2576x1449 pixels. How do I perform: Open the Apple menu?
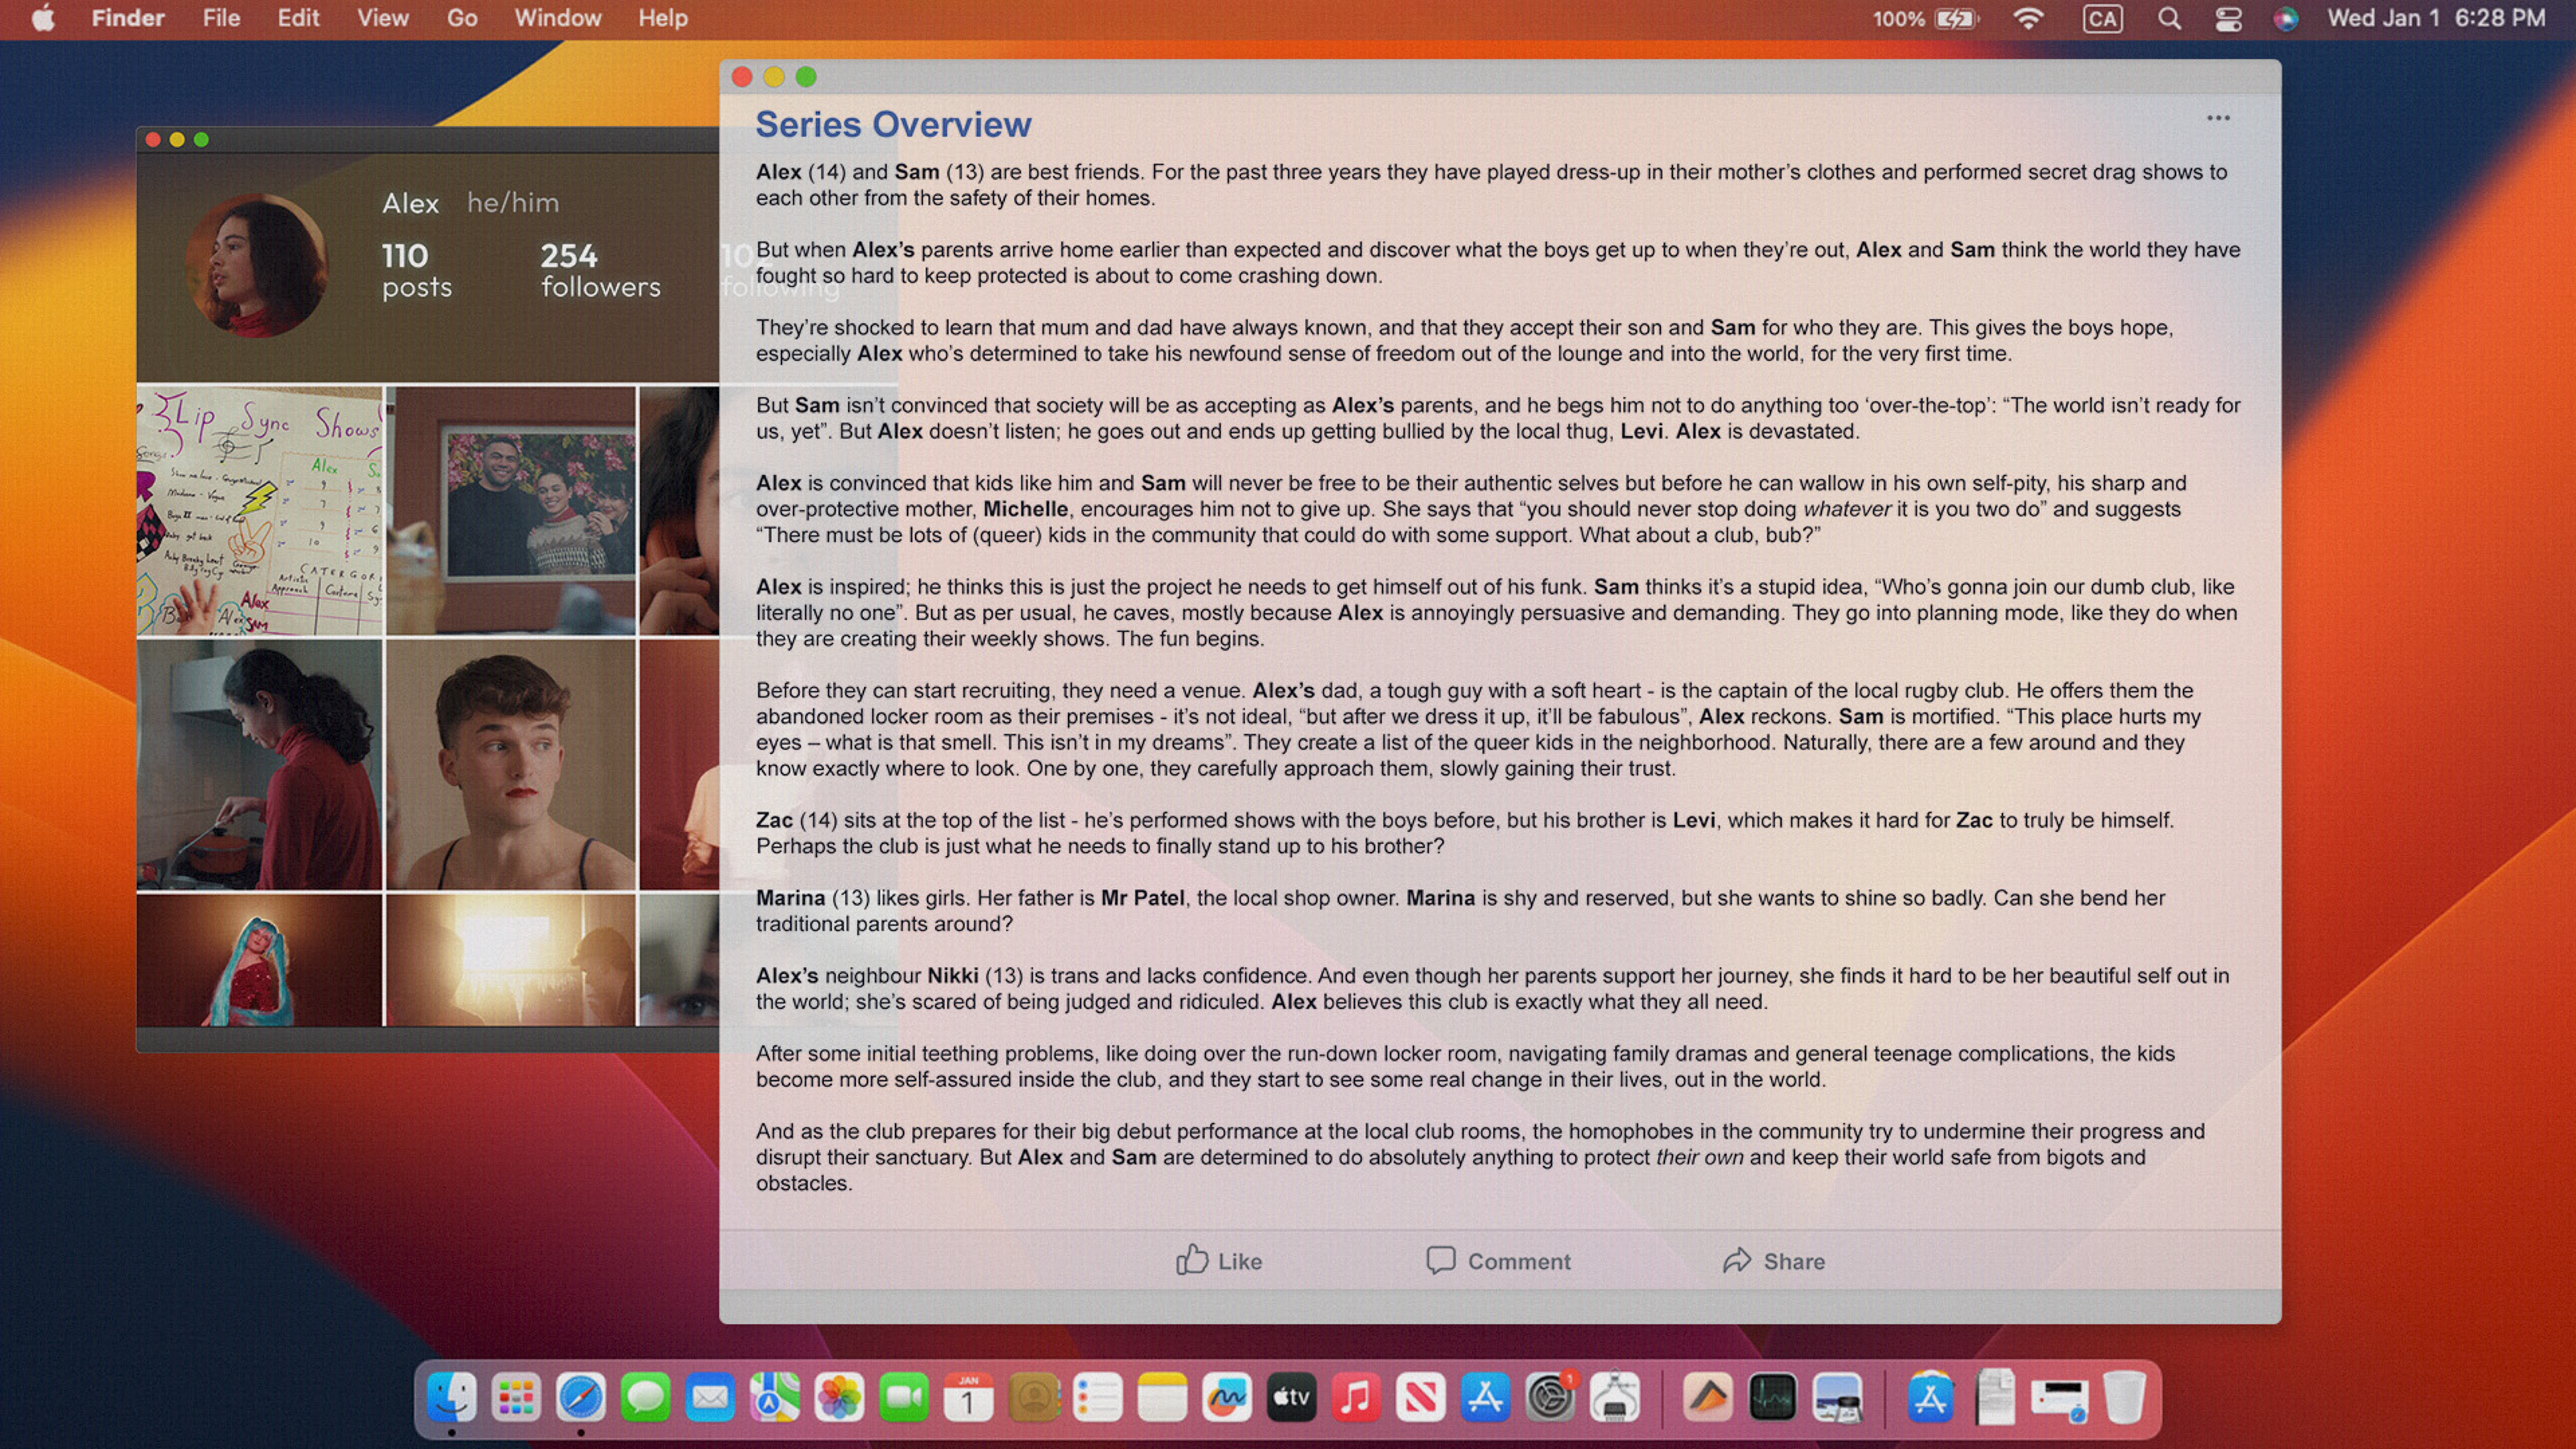tap(43, 19)
